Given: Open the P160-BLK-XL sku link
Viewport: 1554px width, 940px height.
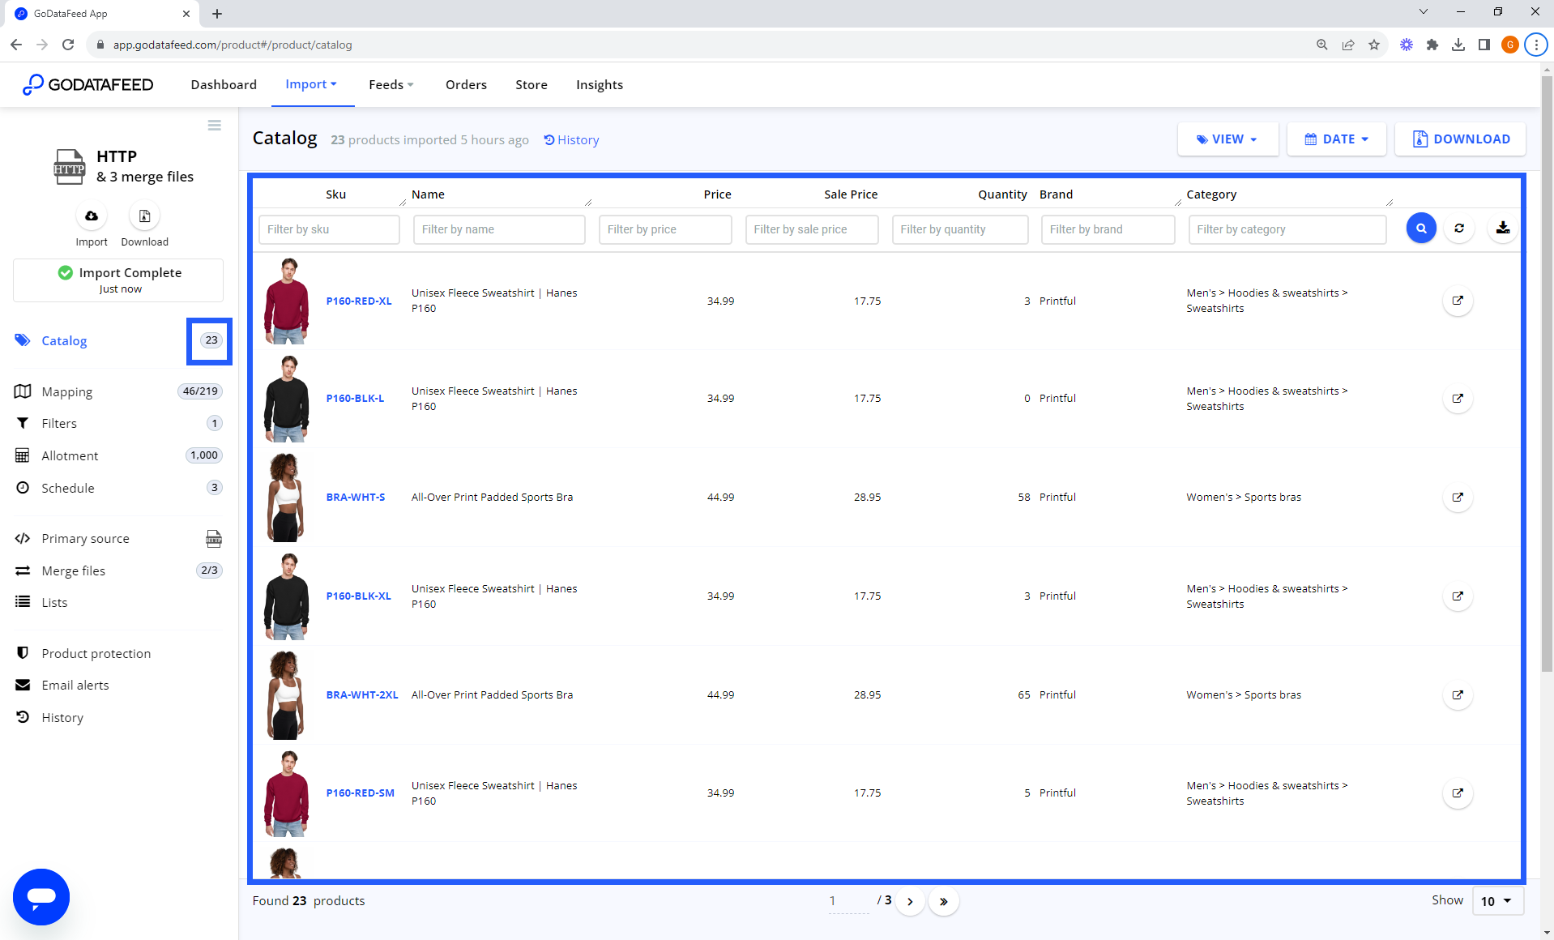Looking at the screenshot, I should click(358, 596).
